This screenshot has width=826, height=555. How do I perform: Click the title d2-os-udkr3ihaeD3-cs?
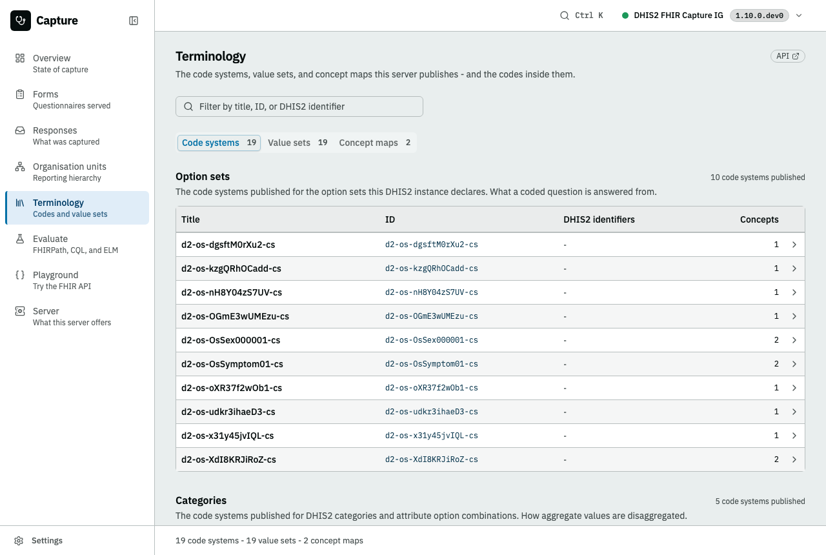tap(228, 412)
